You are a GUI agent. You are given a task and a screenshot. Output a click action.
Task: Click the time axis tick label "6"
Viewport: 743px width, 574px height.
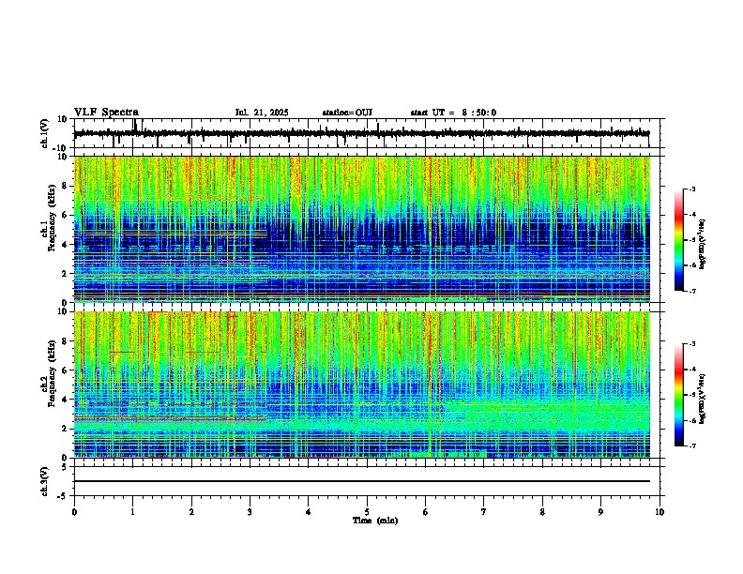426,512
